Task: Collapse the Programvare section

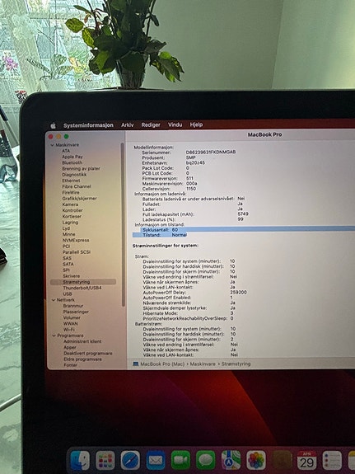Action: coord(54,336)
